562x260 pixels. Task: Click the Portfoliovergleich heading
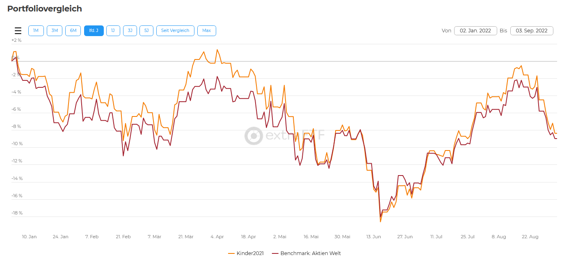(x=45, y=9)
